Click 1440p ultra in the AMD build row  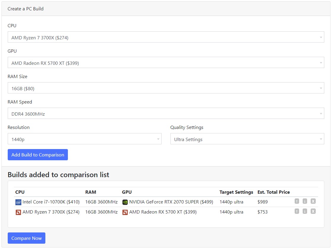pos(231,212)
